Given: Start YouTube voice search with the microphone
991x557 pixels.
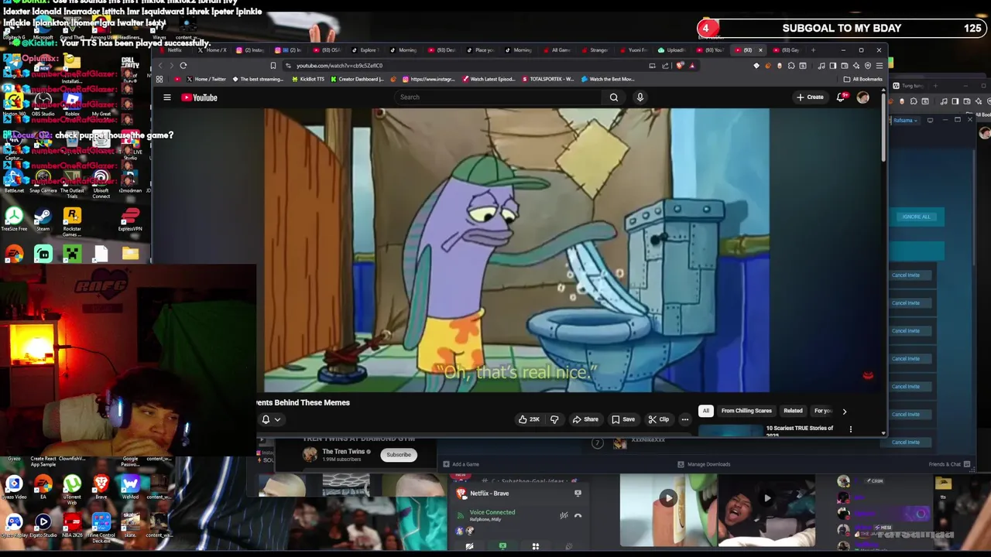Looking at the screenshot, I should pyautogui.click(x=640, y=97).
